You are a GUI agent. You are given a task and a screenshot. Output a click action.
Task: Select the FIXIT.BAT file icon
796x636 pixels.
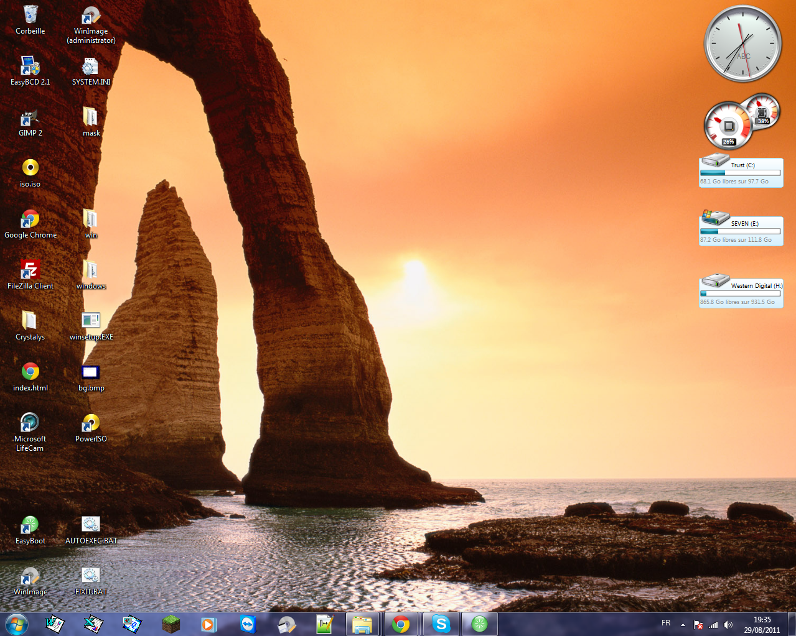click(91, 581)
